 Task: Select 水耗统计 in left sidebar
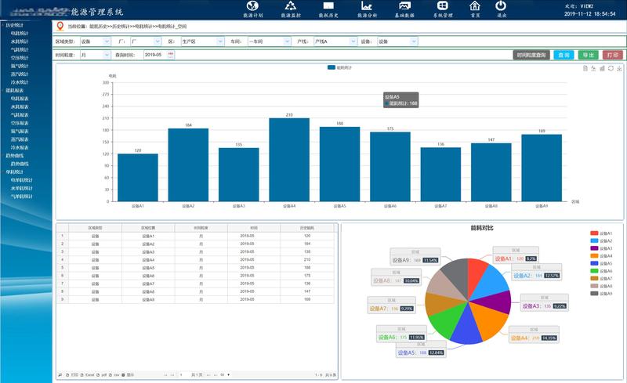click(x=20, y=42)
